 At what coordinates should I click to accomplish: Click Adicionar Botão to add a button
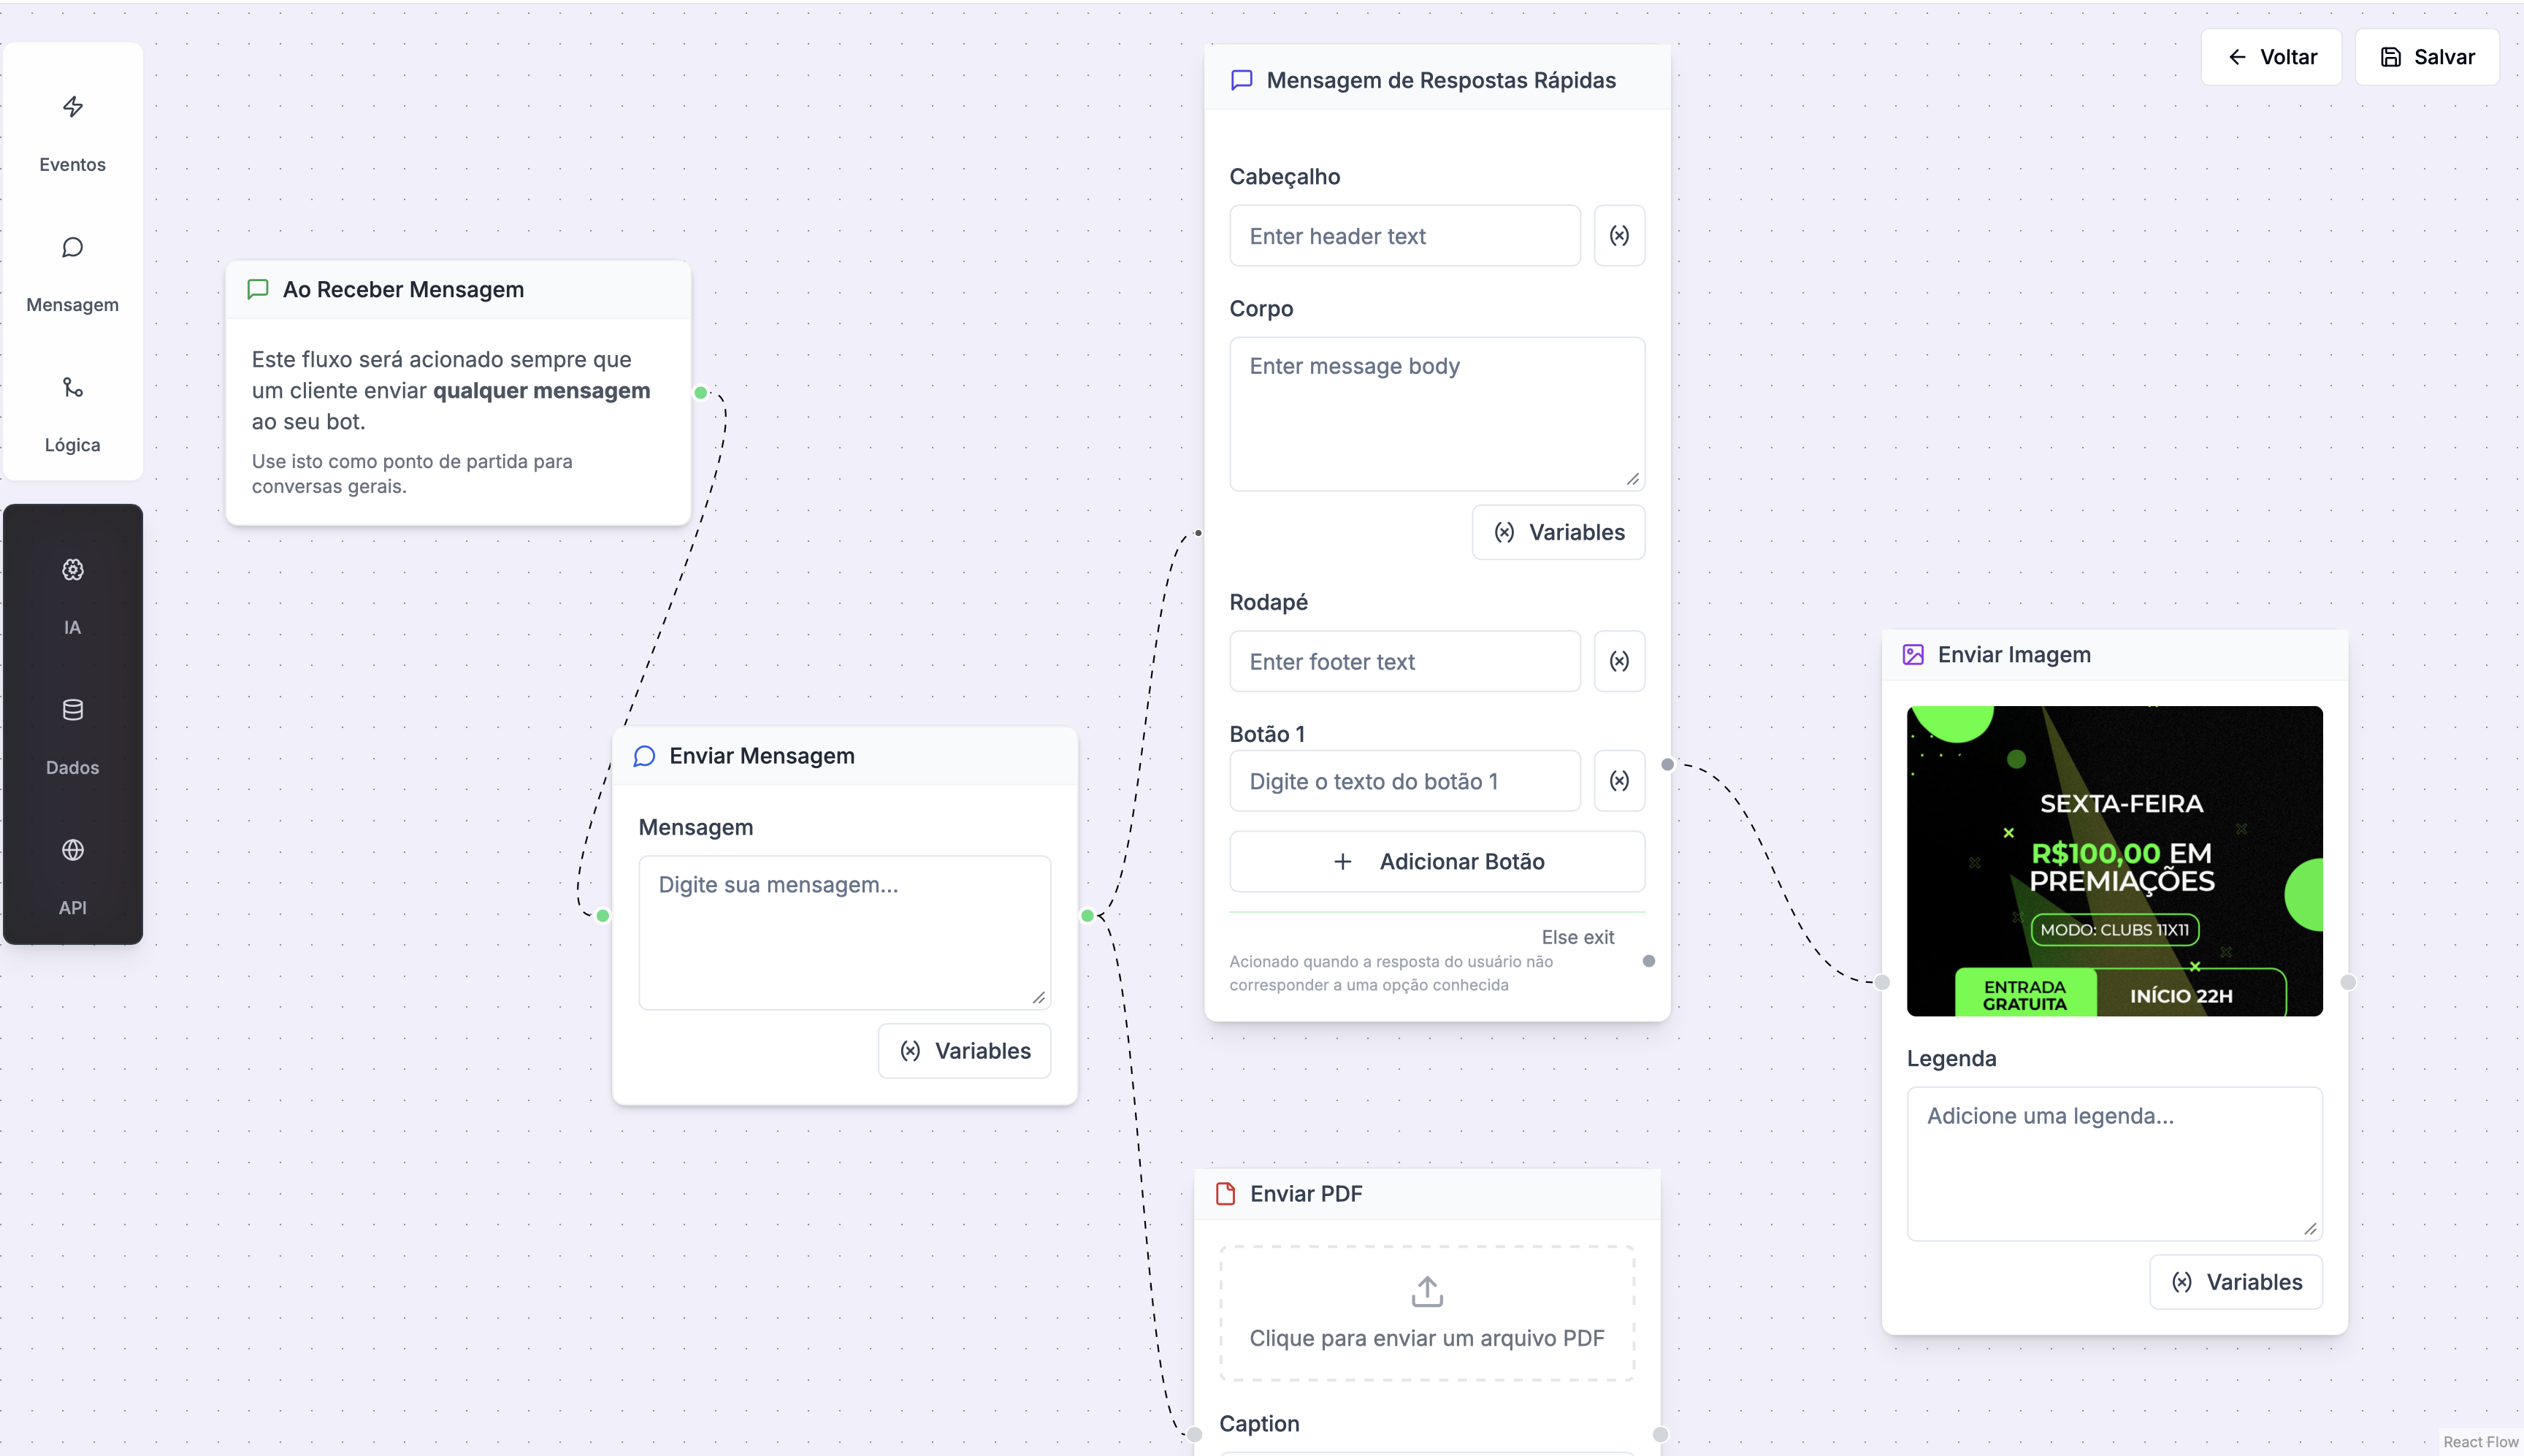pos(1436,861)
